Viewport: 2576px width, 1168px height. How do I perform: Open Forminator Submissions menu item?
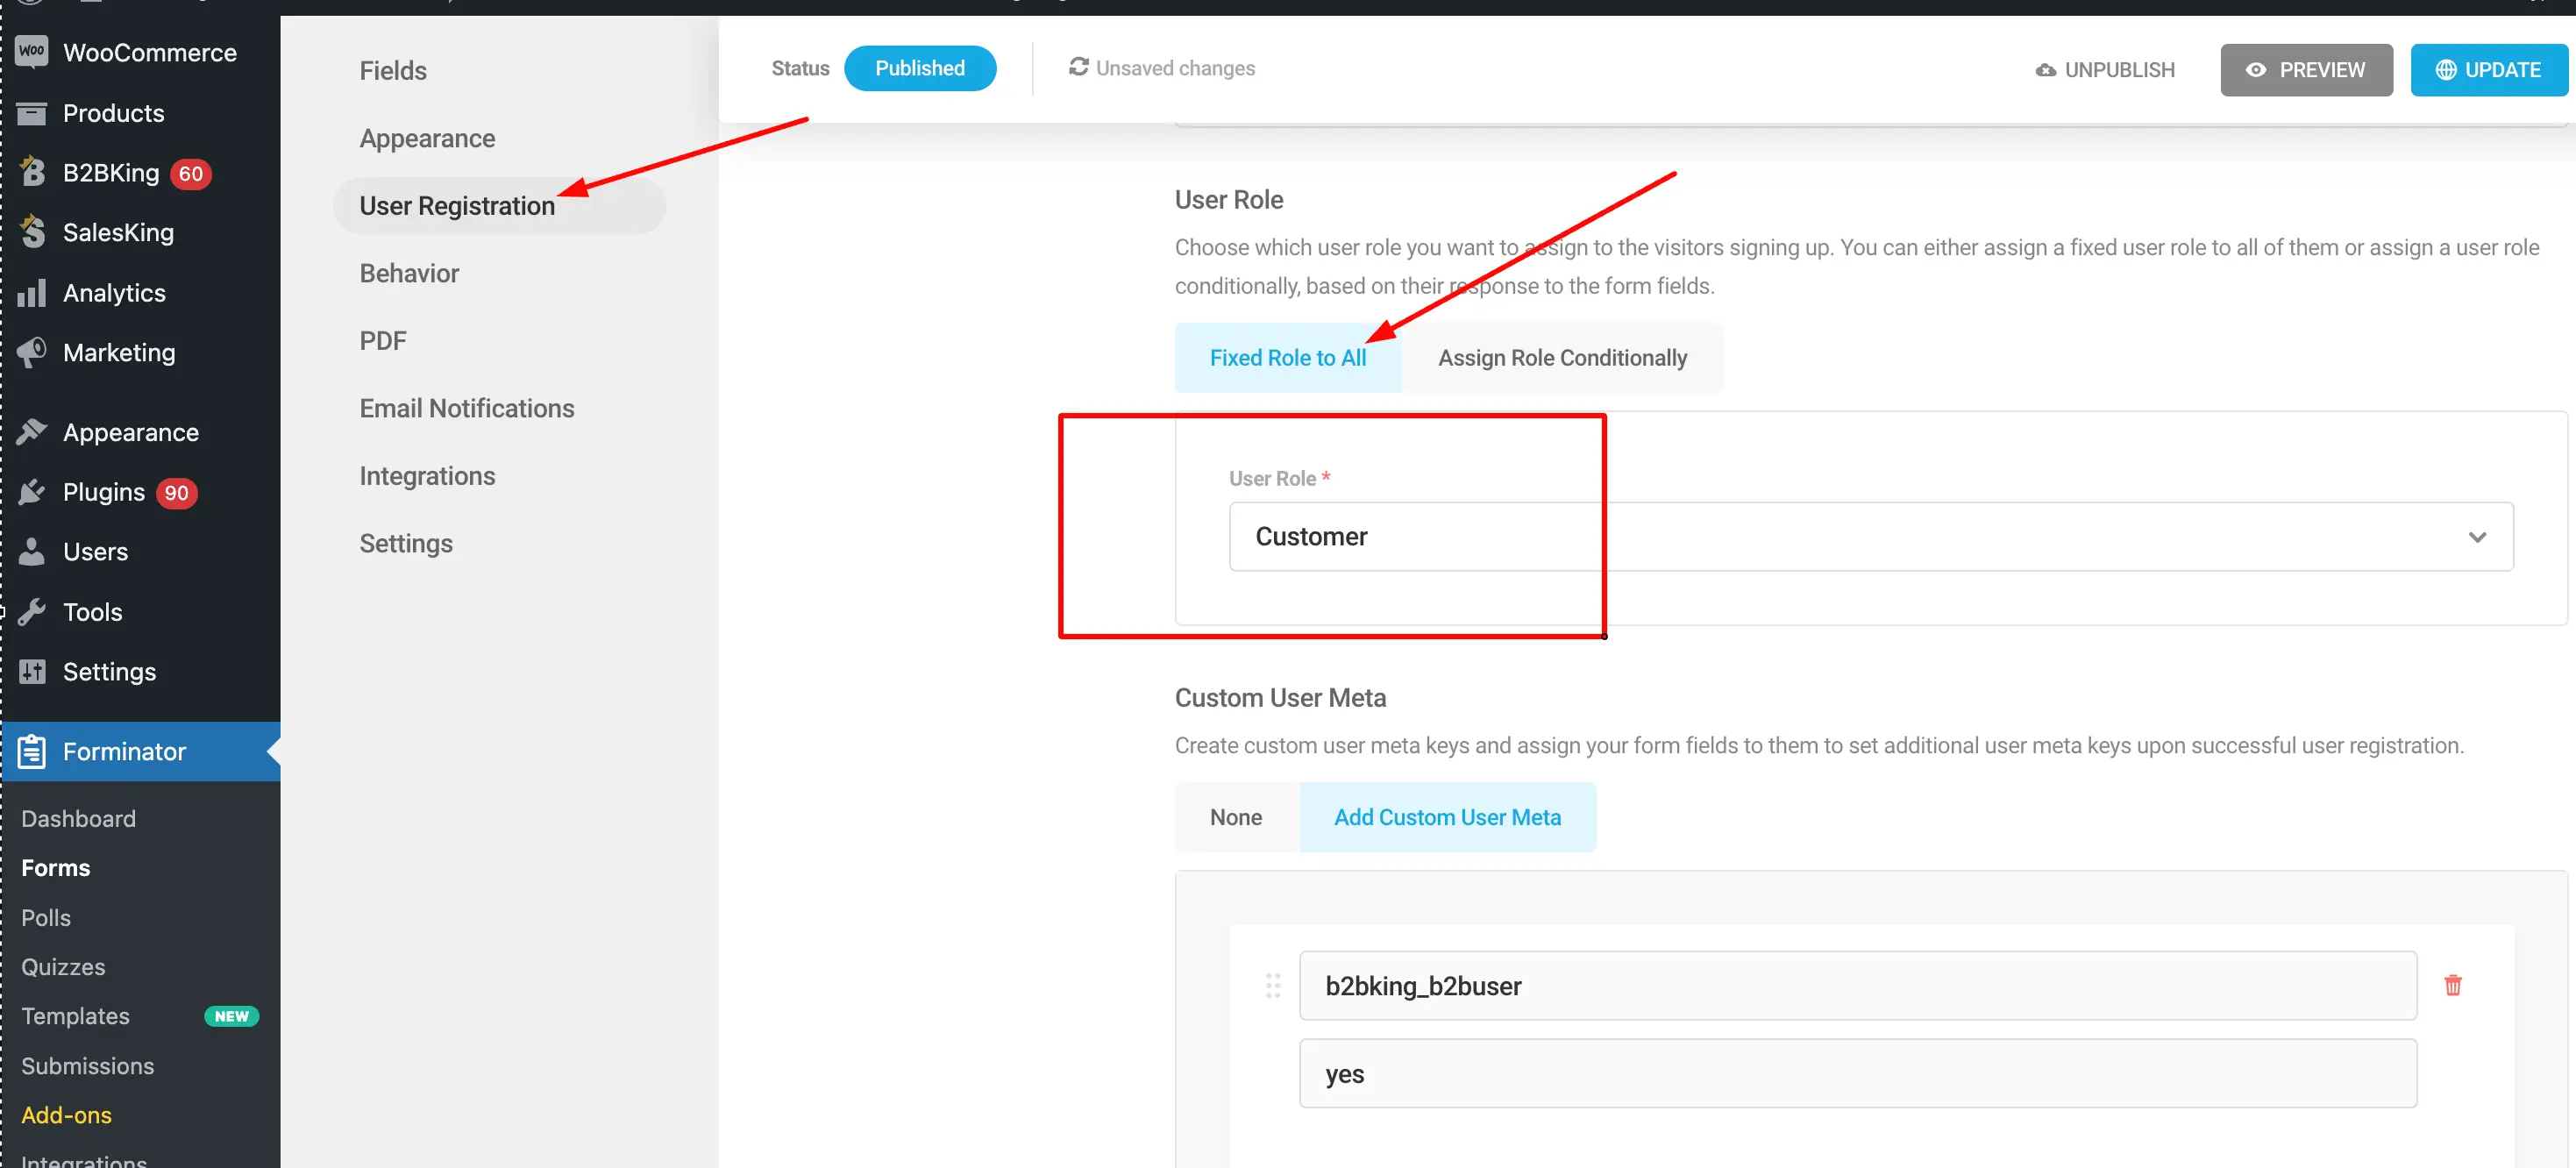click(88, 1065)
